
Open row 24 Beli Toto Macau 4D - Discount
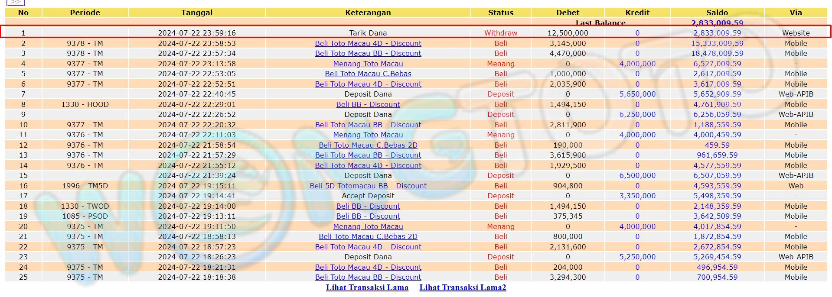pyautogui.click(x=368, y=267)
